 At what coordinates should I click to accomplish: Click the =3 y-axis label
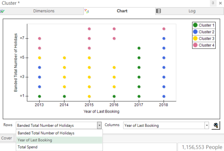[x=22, y=77]
